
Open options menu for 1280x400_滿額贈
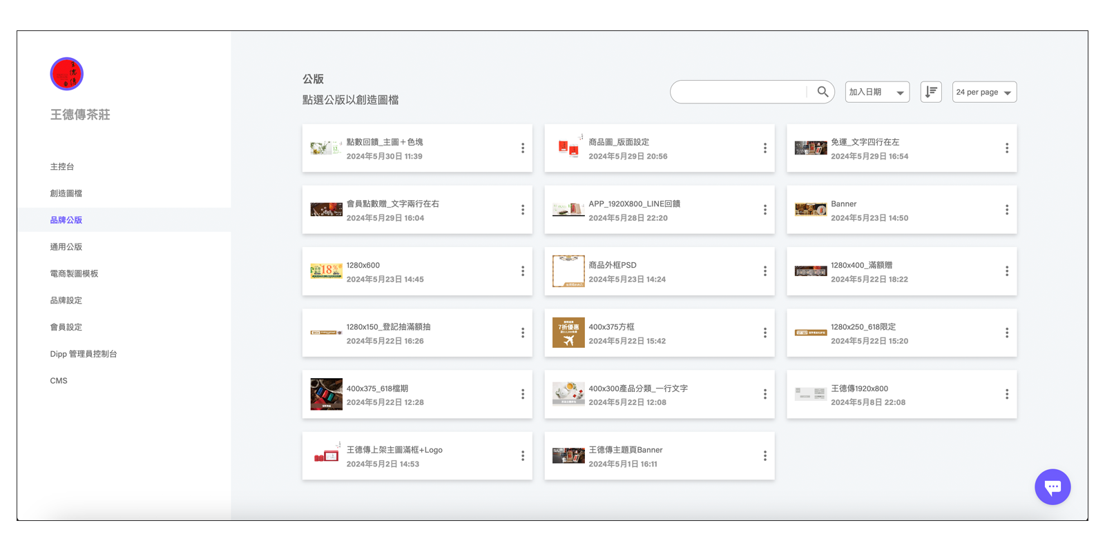coord(1007,271)
